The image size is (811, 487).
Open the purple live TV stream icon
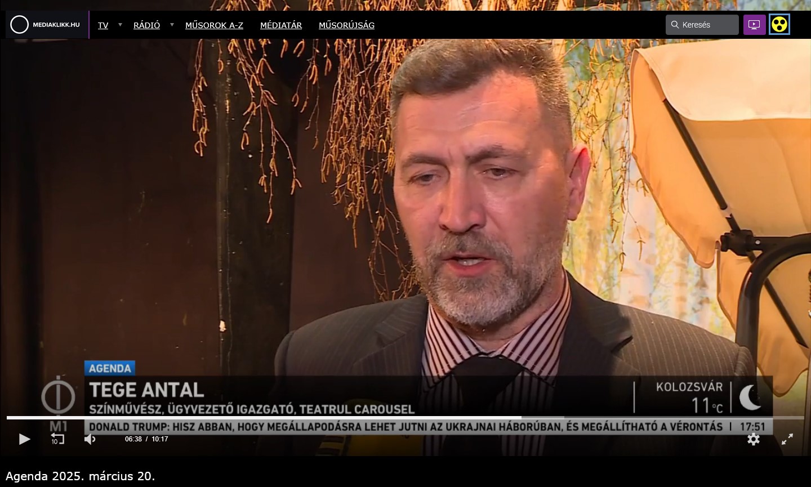pyautogui.click(x=754, y=25)
